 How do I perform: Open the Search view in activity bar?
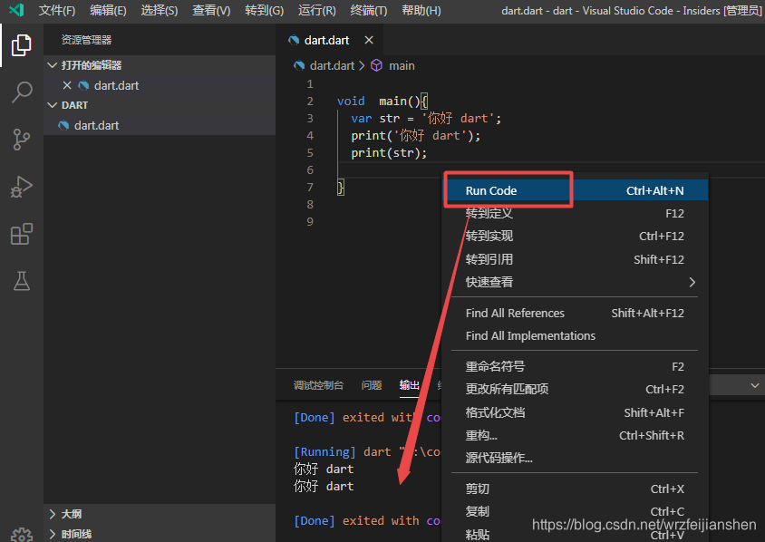tap(22, 92)
